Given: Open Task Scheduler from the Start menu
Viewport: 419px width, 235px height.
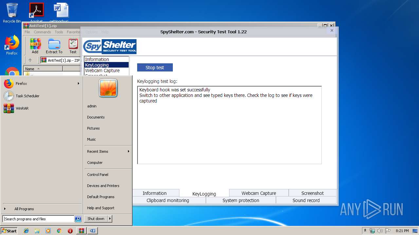Looking at the screenshot, I should 42,96.
